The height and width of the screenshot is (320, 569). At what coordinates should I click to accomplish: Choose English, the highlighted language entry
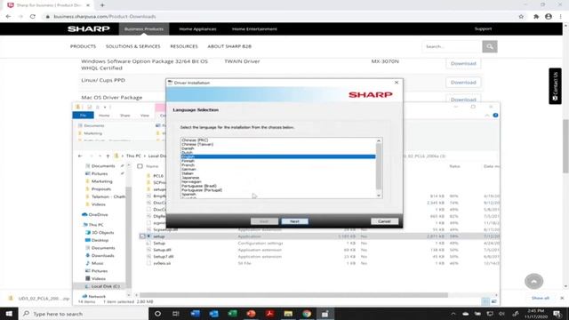[278, 156]
